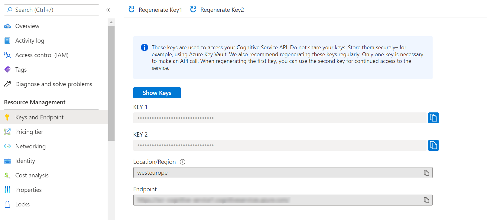Click the KEY 1 masked field

pos(280,118)
